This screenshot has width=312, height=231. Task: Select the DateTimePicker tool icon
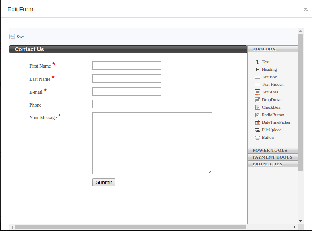(x=257, y=122)
